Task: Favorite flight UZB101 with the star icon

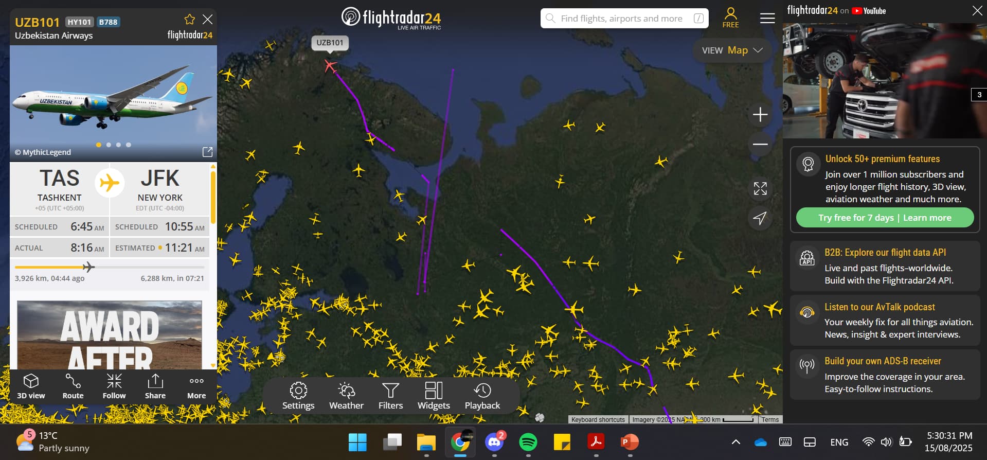Action: (x=190, y=20)
